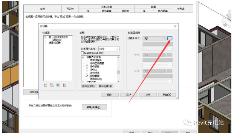
Task: Select 选择过滤器 in the filter tree
Action: pyautogui.click(x=55, y=43)
